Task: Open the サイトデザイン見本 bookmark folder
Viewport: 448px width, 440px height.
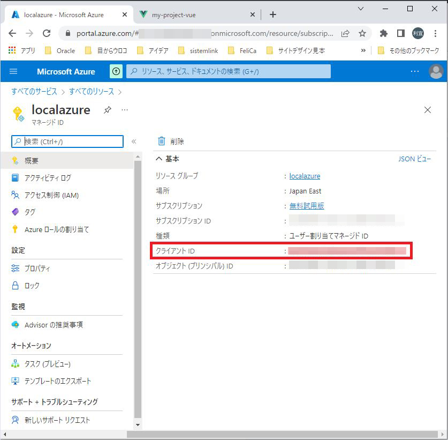Action: (295, 50)
